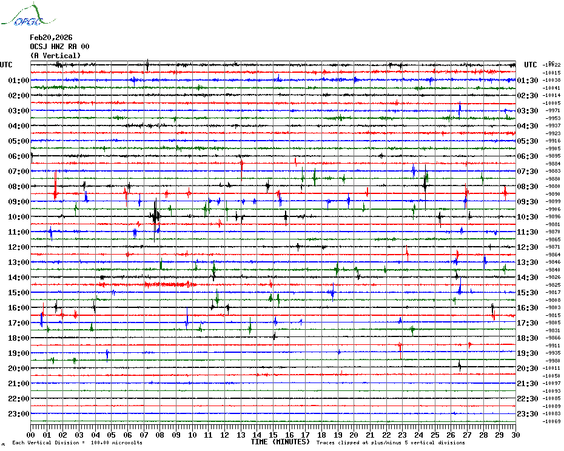Click the TIME (MINUTES) axis title
The width and height of the screenshot is (564, 451).
[280, 442]
